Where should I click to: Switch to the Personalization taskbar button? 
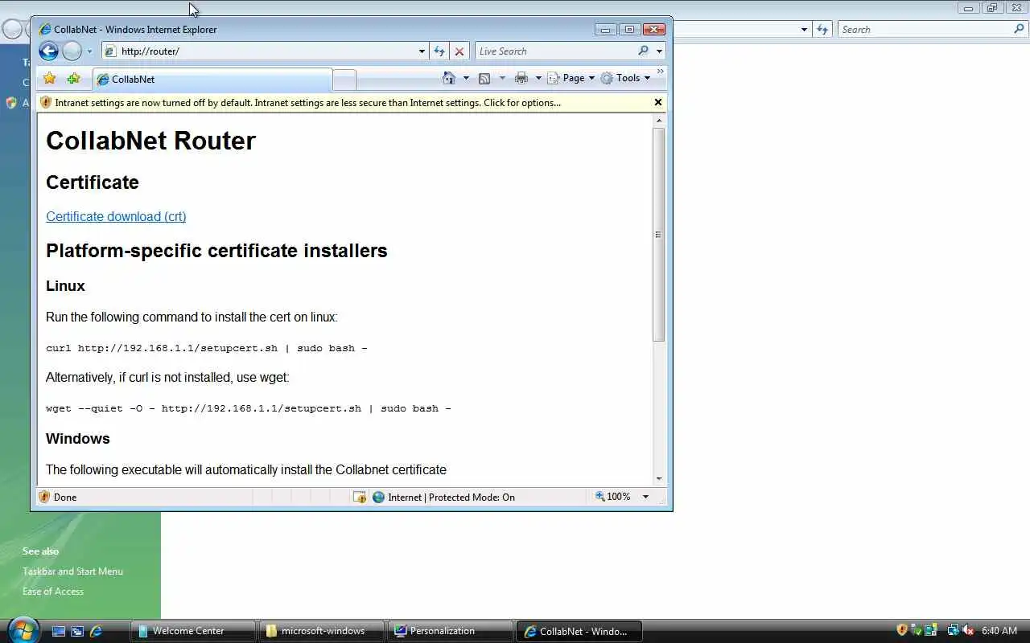pyautogui.click(x=450, y=631)
